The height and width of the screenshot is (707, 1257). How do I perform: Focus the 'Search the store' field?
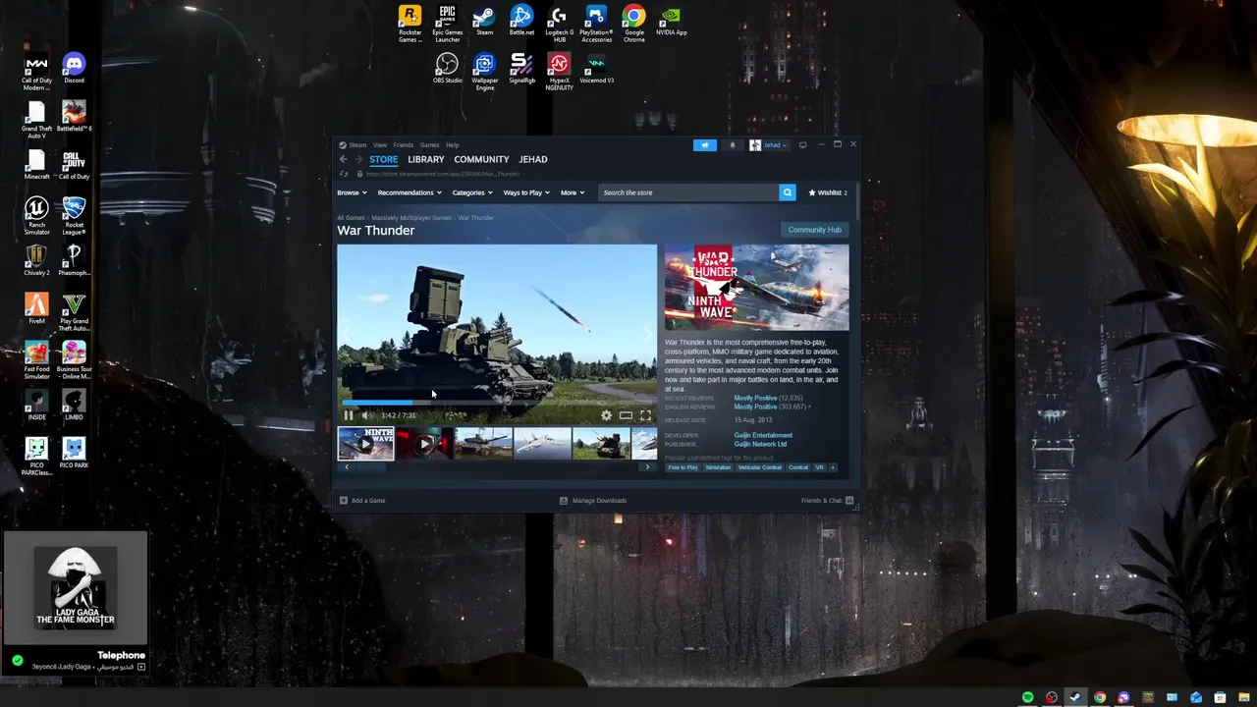pyautogui.click(x=688, y=192)
